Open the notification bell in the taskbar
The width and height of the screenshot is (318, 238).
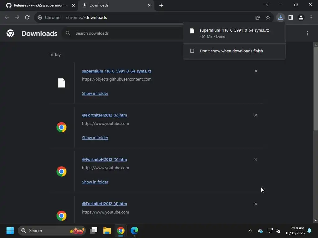310,231
